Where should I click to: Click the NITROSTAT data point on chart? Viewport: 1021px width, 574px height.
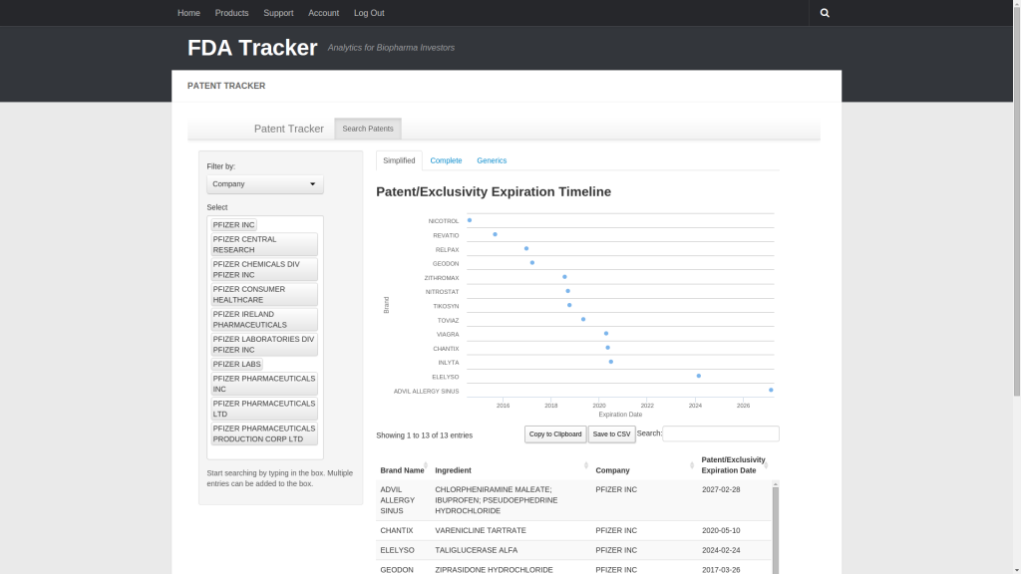567,291
